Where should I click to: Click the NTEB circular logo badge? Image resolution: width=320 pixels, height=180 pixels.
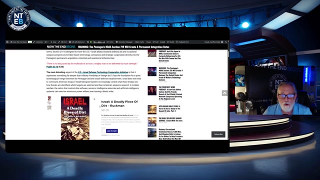pos(18,18)
